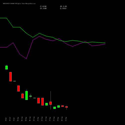The height and width of the screenshot is (125, 125).
Task: Click the 29 Jul date label
Action: tap(6, 119)
